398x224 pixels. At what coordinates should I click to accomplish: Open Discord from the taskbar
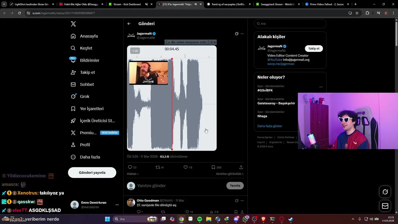coord(236,219)
